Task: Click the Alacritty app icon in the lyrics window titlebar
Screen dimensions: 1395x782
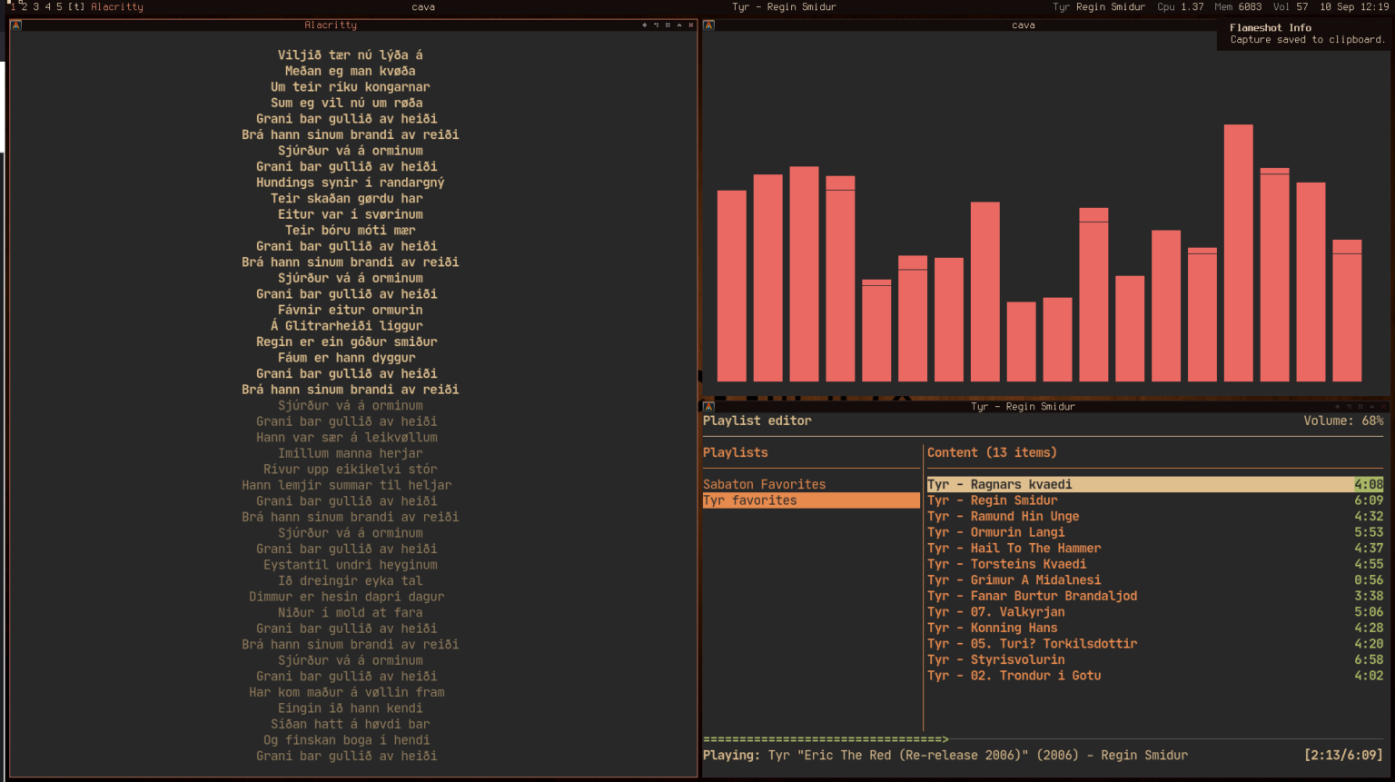Action: click(15, 25)
